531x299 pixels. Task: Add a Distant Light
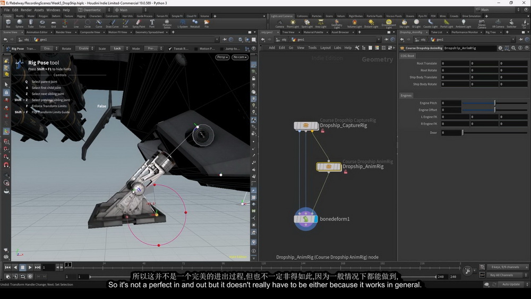[371, 24]
